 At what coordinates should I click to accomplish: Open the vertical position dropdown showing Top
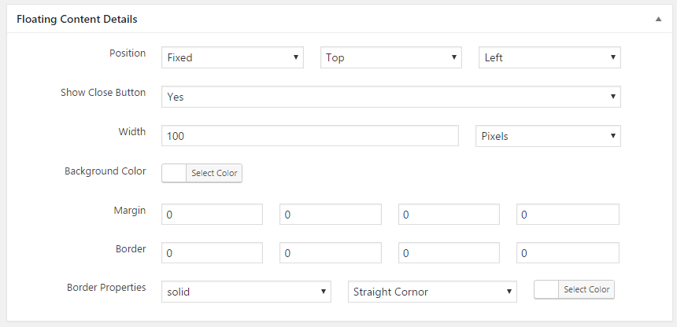click(391, 57)
